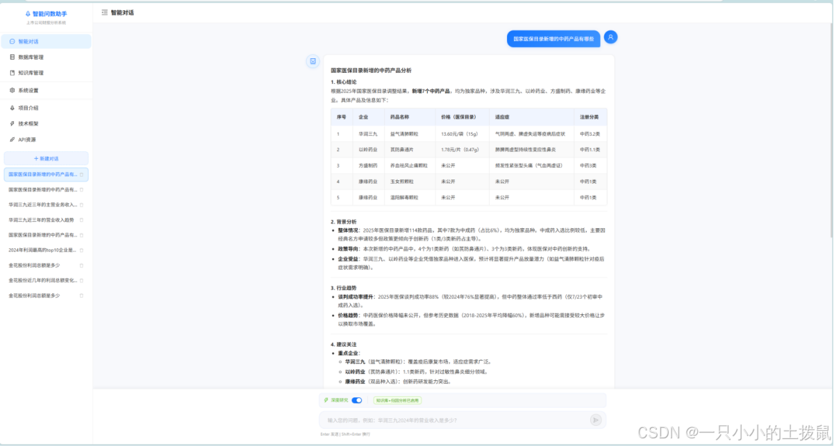Screen dimensions: 834x446
Task: Click the user avatar icon beside the question
Action: click(610, 37)
